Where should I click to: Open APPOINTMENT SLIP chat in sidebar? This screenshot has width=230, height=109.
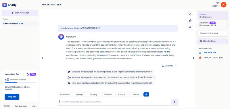20,24
